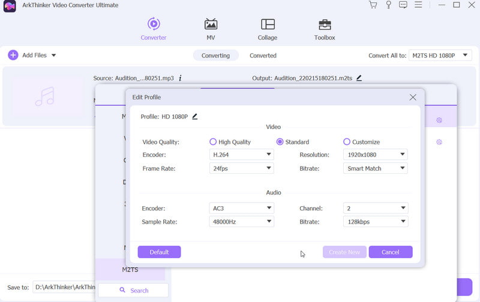
Task: Click the Add Files plus icon
Action: click(x=13, y=55)
